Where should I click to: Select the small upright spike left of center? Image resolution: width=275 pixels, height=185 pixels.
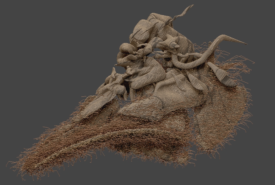pyautogui.click(x=114, y=72)
